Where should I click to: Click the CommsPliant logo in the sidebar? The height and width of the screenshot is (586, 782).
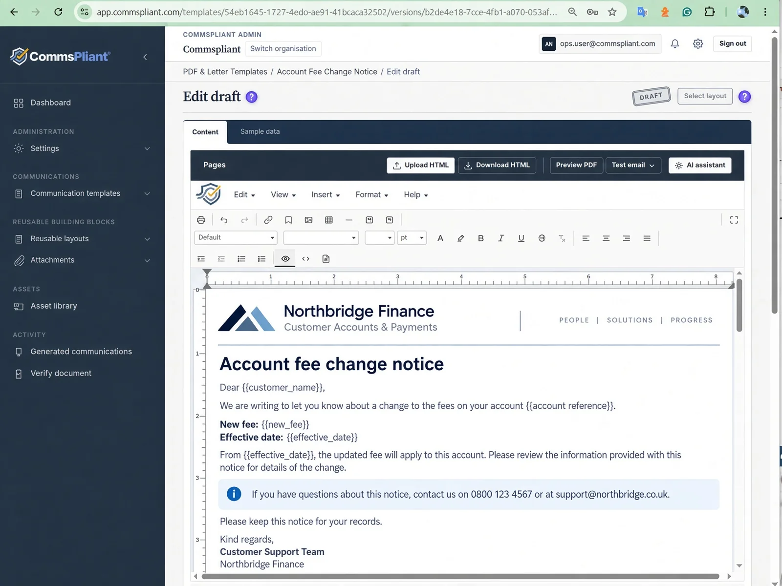[60, 57]
